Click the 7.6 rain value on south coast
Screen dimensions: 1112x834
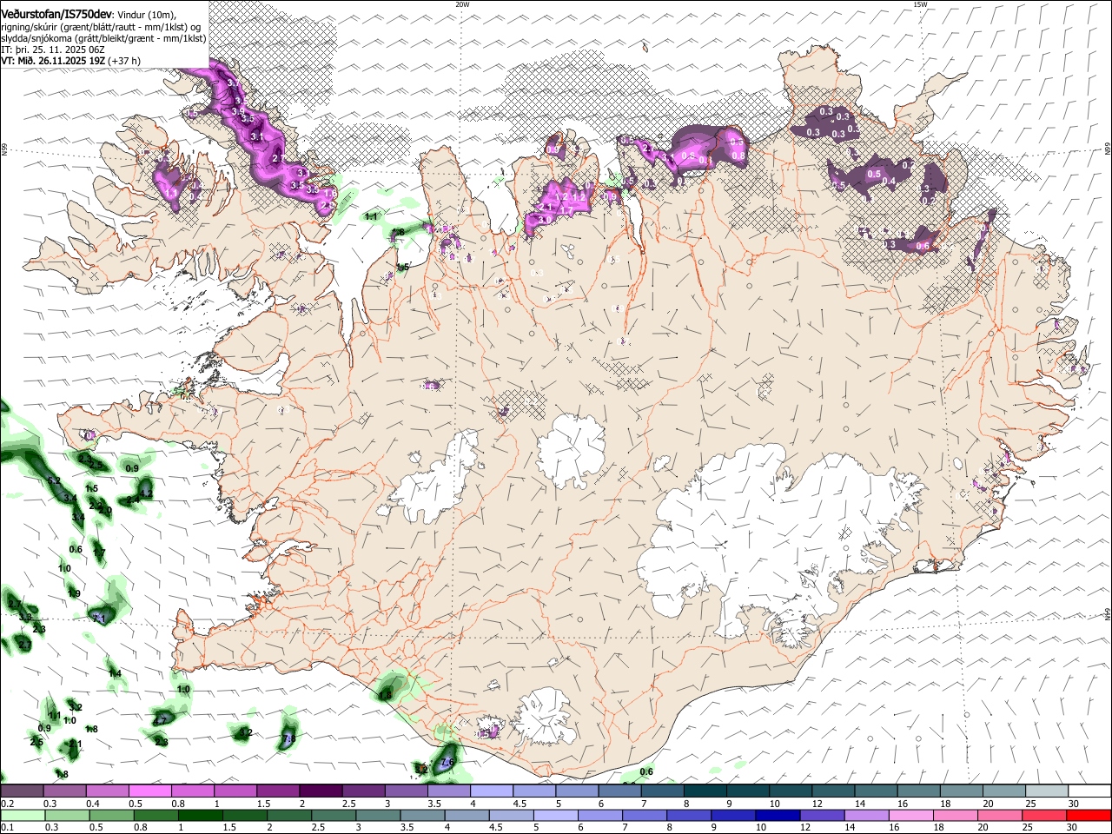448,762
